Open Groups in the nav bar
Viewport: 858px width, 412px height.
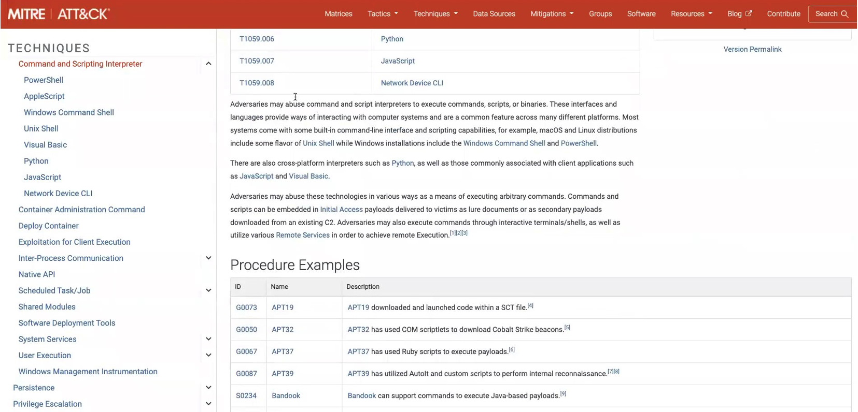tap(600, 14)
